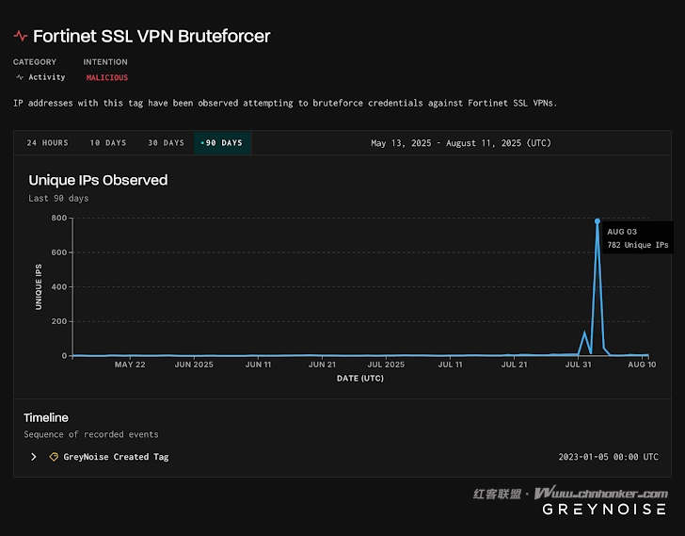Select the 90 DAYS tab
The image size is (685, 536).
tap(222, 143)
